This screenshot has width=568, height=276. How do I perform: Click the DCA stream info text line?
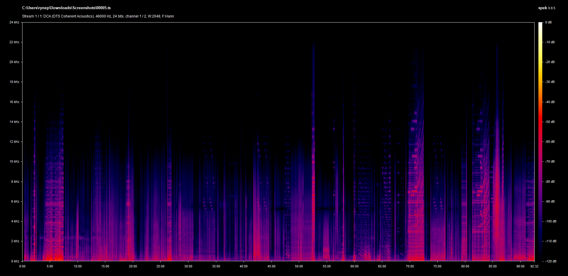pos(98,16)
